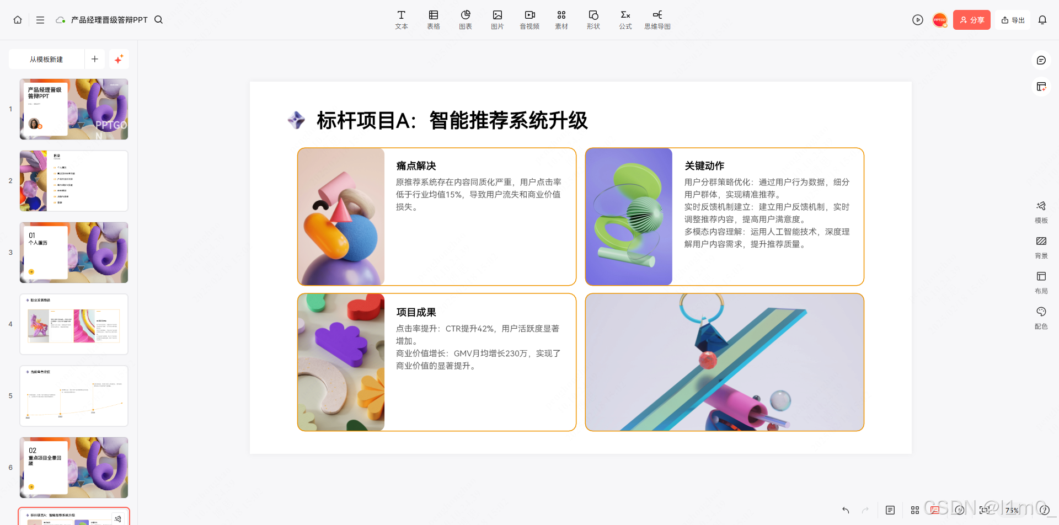Select the 关键动作 card green shapes image
The height and width of the screenshot is (525, 1059).
point(629,217)
